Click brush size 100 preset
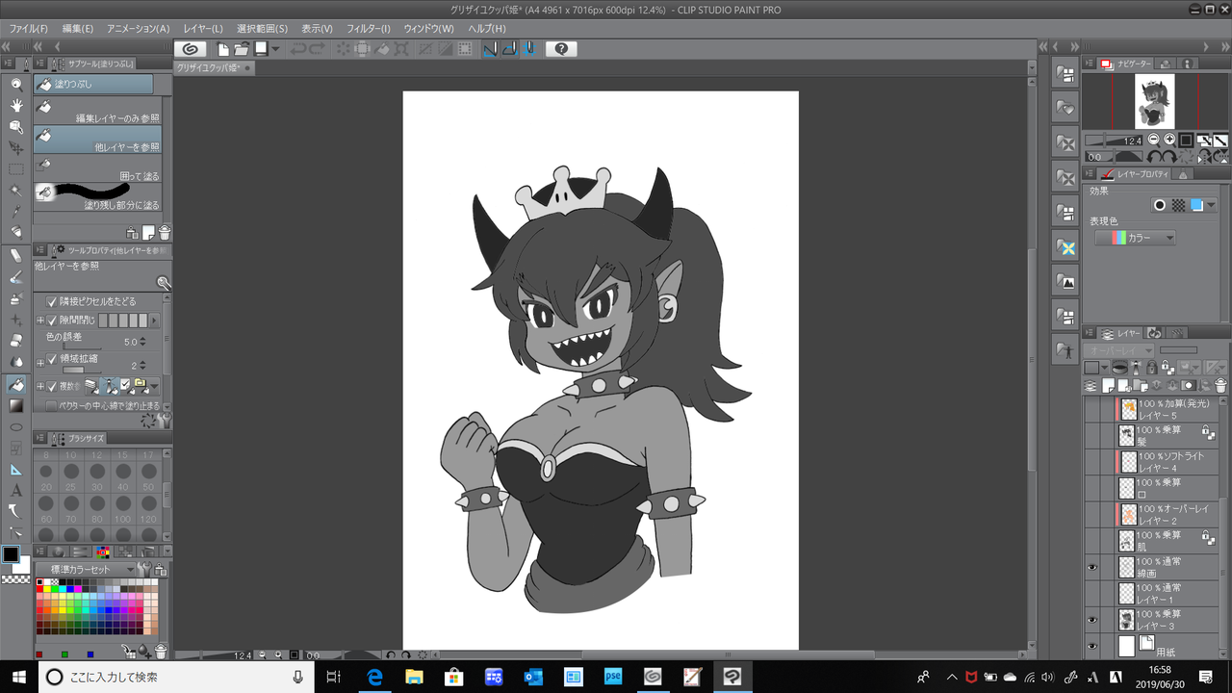The width and height of the screenshot is (1232, 693). pos(122,510)
